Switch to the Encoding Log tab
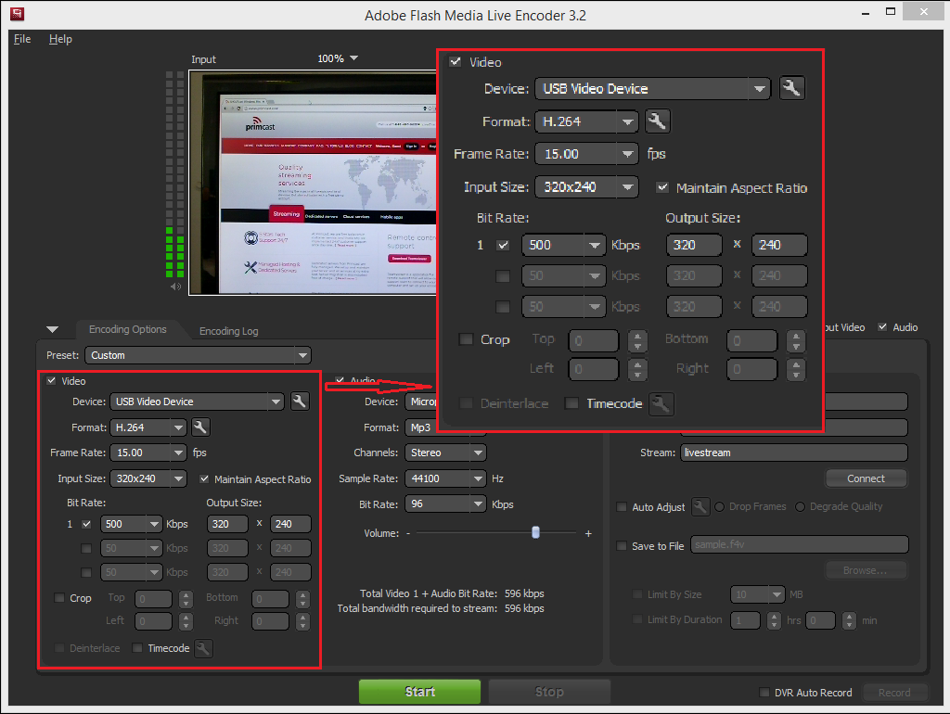The width and height of the screenshot is (950, 714). [x=228, y=331]
